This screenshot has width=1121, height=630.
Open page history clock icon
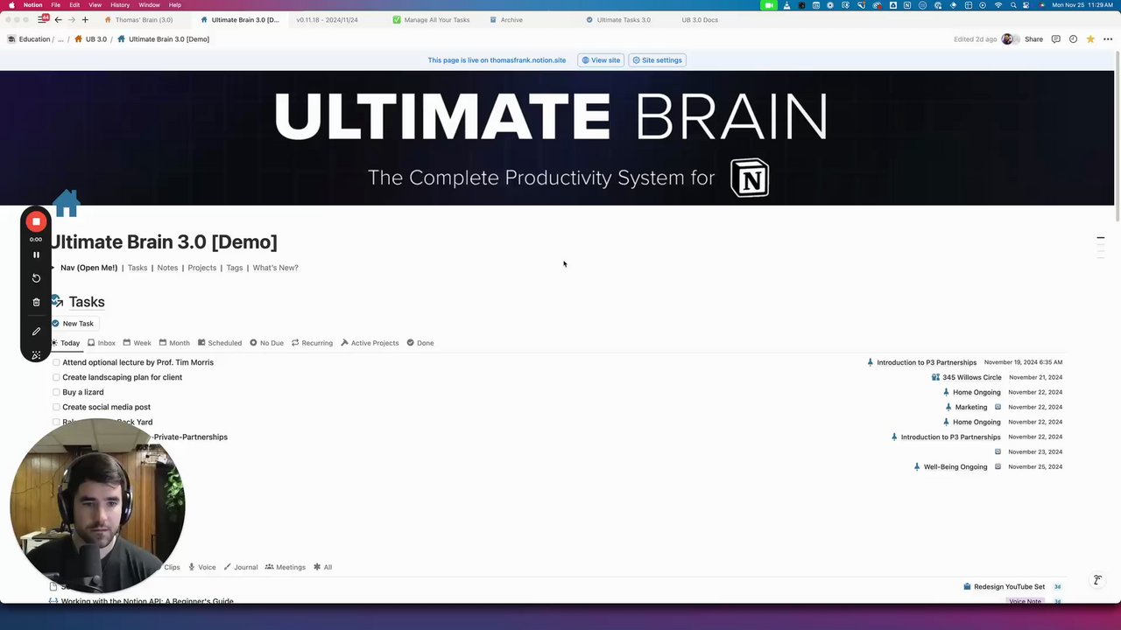1073,39
